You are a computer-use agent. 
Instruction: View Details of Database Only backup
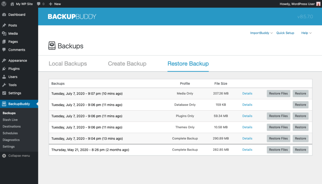(x=247, y=105)
